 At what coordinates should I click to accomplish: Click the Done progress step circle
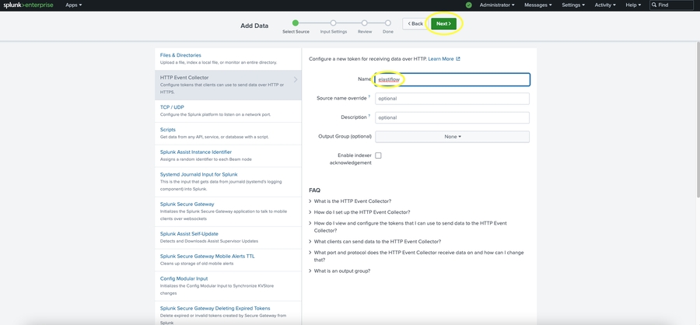point(388,23)
